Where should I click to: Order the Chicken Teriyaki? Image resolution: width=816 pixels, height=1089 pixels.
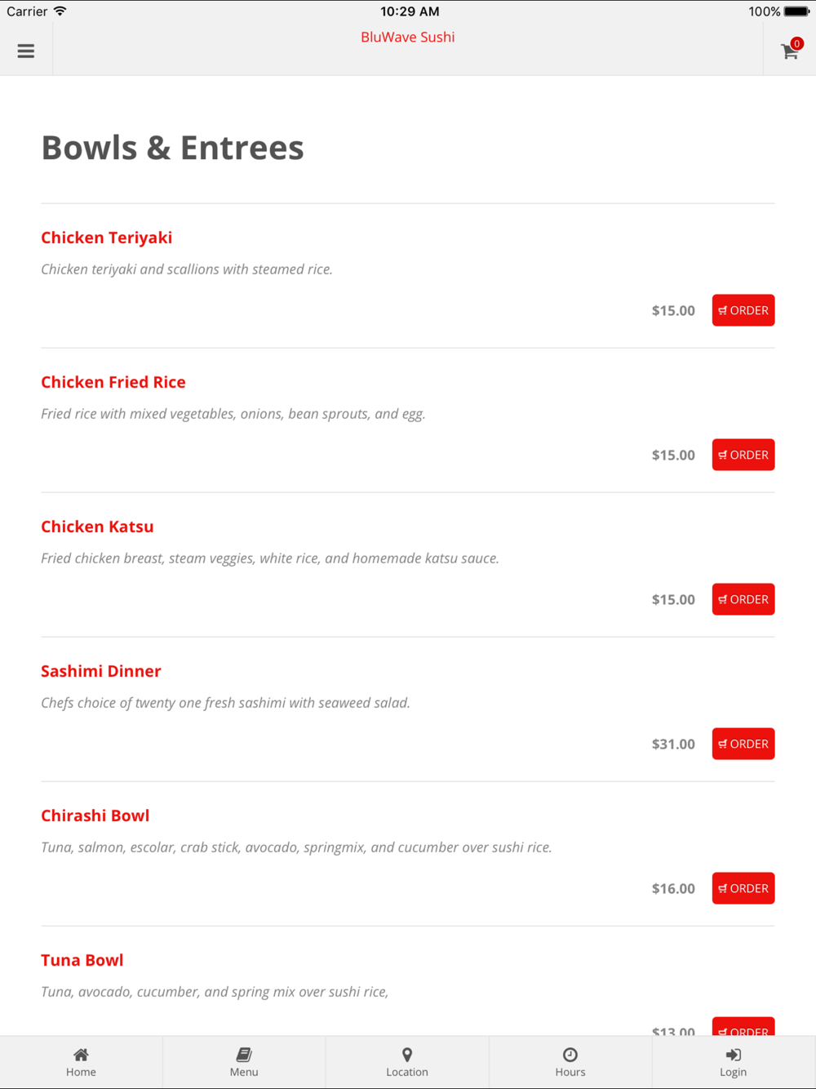(x=743, y=310)
